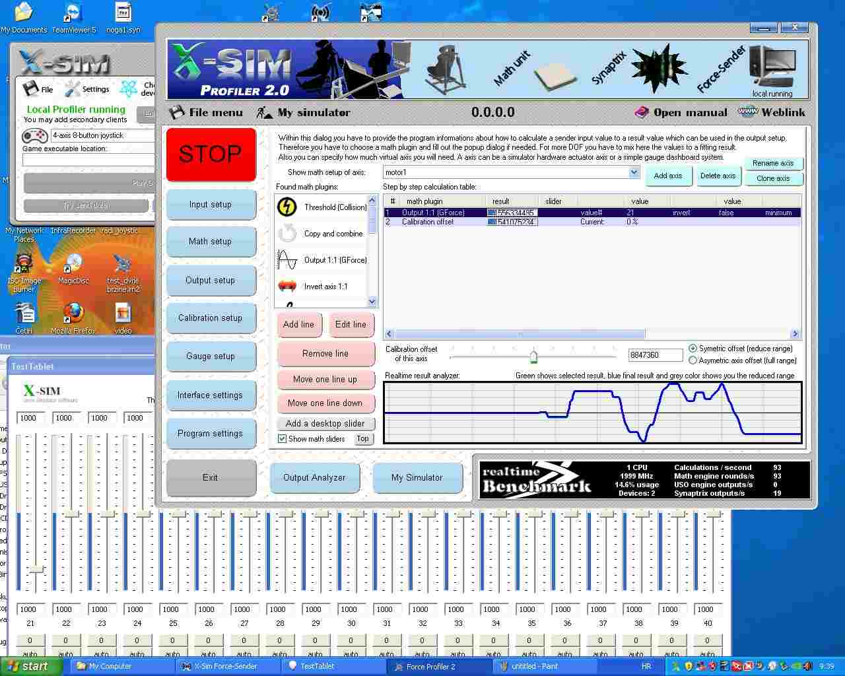Screen dimensions: 845x676
Task: Click TestTablet channel 21 slider thumb
Action: point(36,568)
